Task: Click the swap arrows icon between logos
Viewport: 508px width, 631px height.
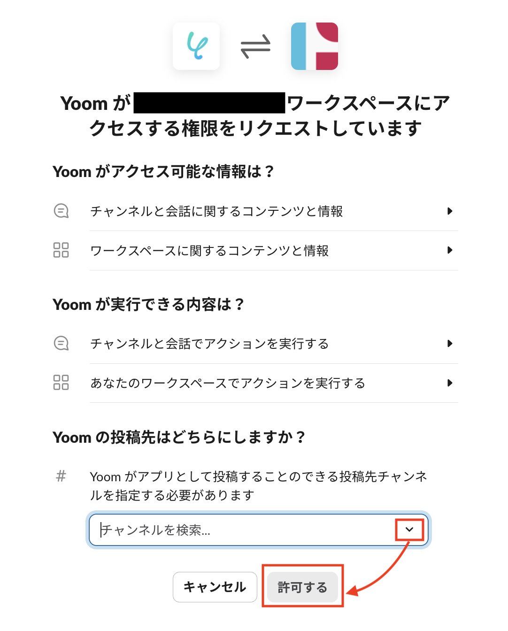Action: pyautogui.click(x=255, y=46)
